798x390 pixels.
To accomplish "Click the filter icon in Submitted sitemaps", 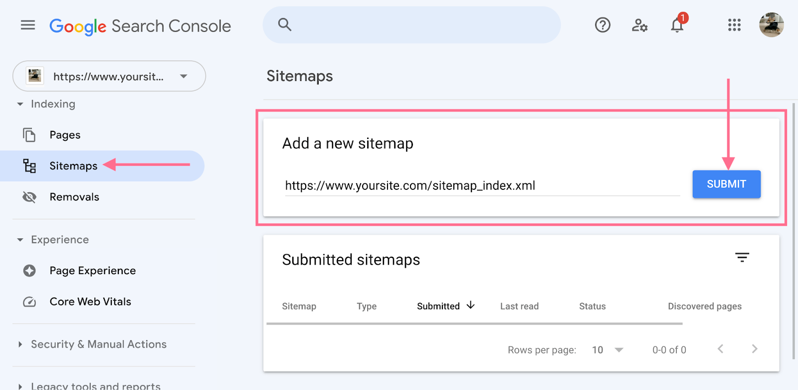I will tap(742, 258).
